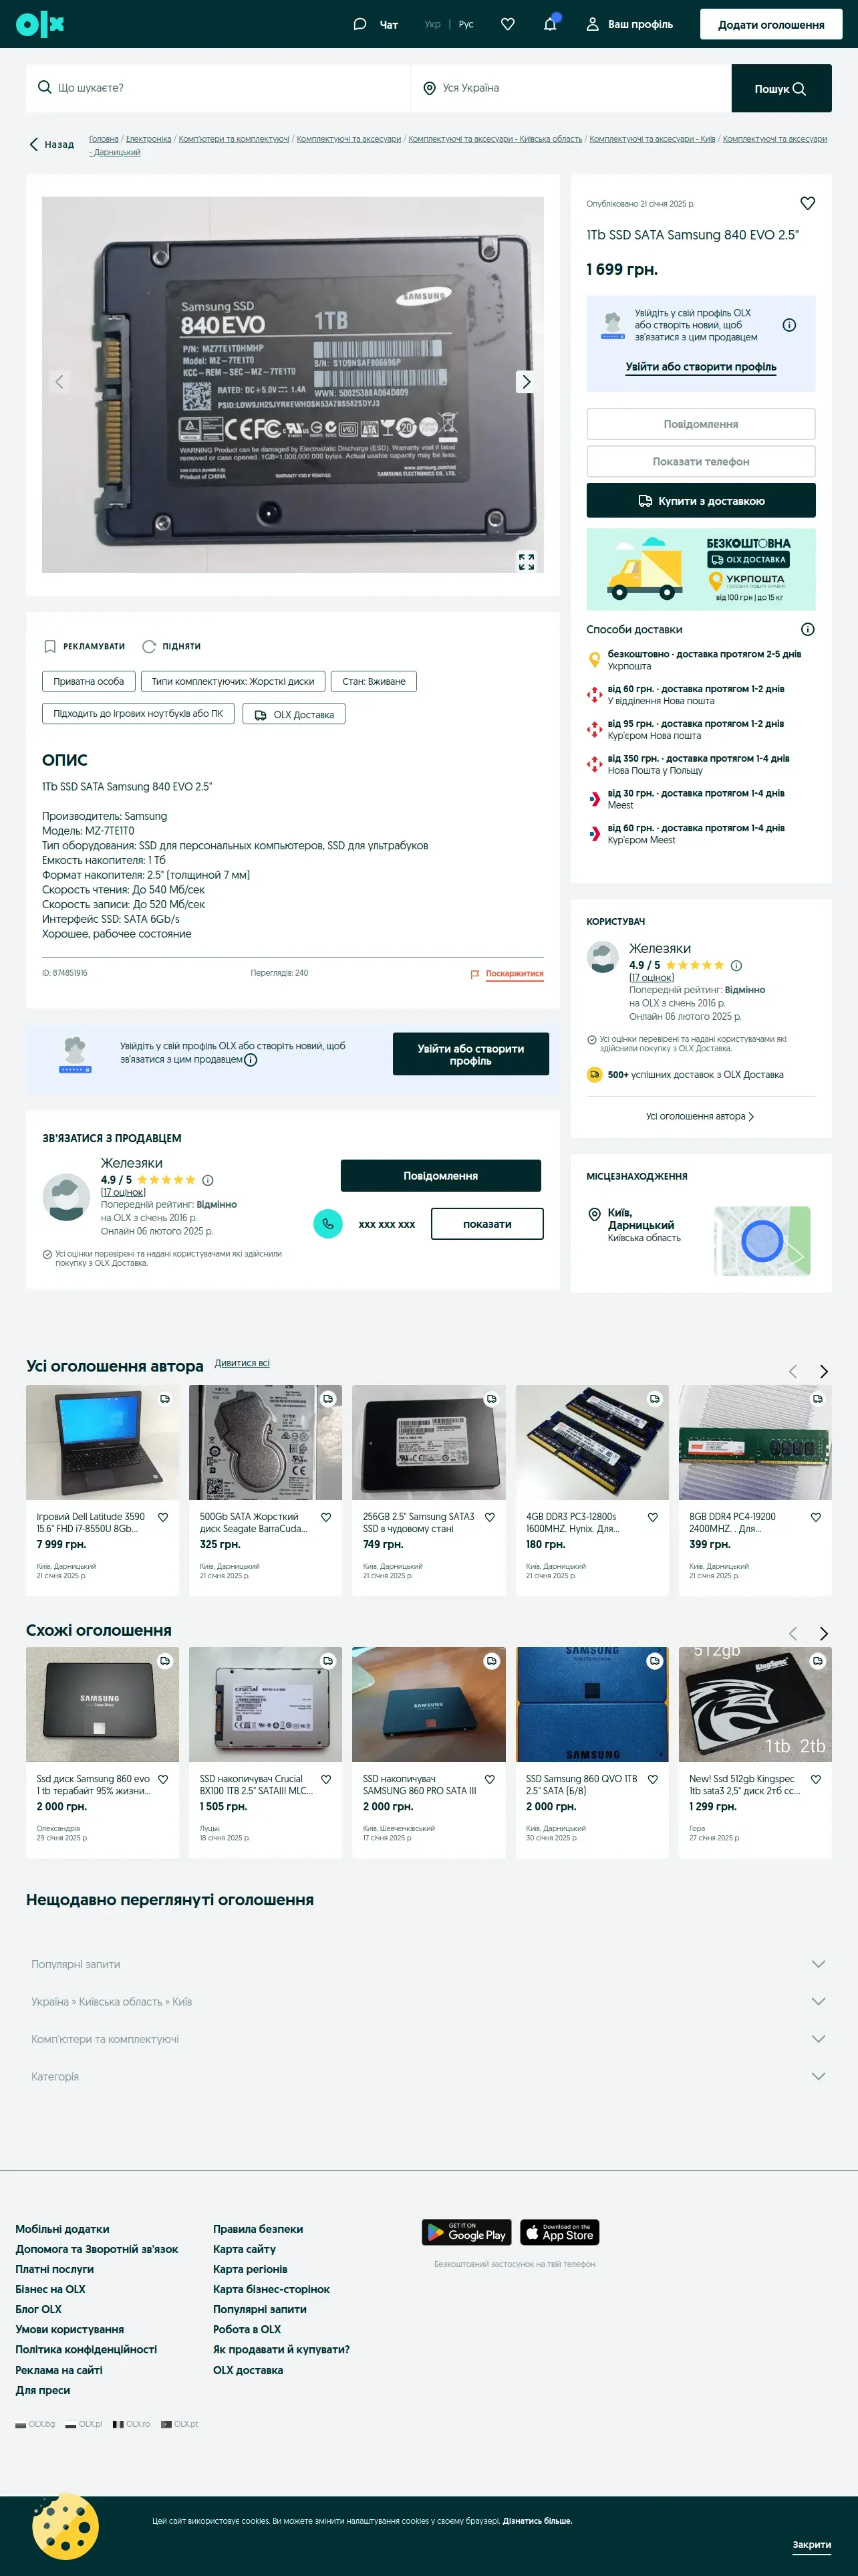Click the green phone icon near hidden number
Image resolution: width=858 pixels, height=2576 pixels.
(327, 1223)
